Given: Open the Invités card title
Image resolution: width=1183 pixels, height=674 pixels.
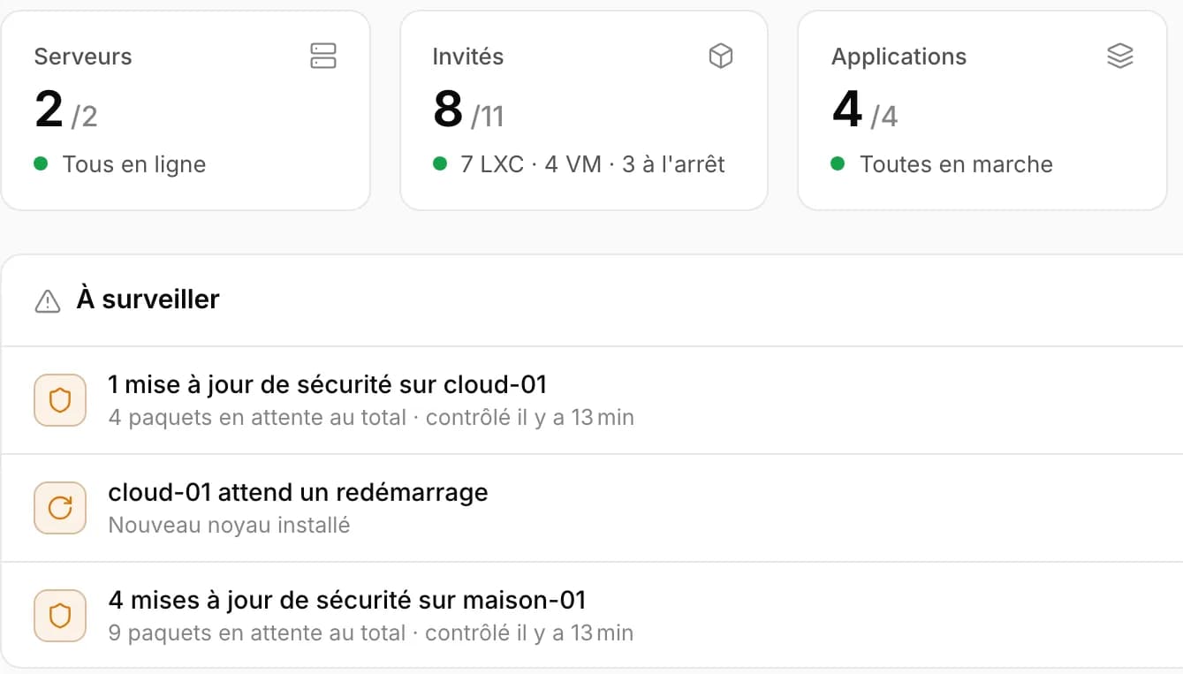Looking at the screenshot, I should 468,57.
